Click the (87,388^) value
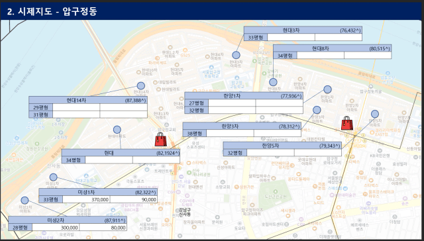 [x=135, y=101]
